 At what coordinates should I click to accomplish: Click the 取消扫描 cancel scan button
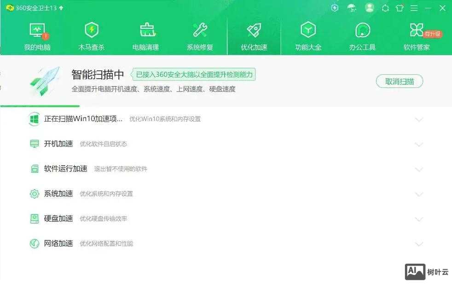(x=399, y=81)
